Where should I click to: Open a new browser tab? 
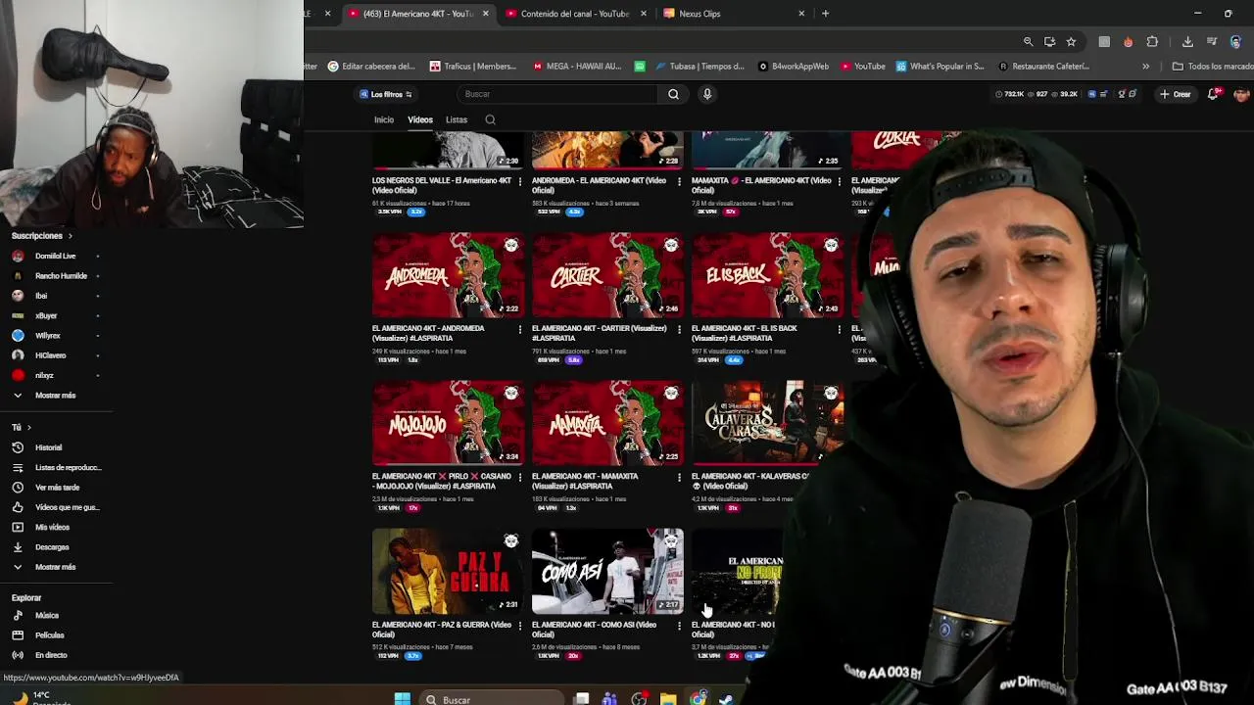pos(825,14)
